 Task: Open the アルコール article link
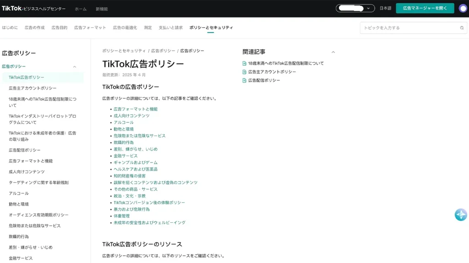124,122
